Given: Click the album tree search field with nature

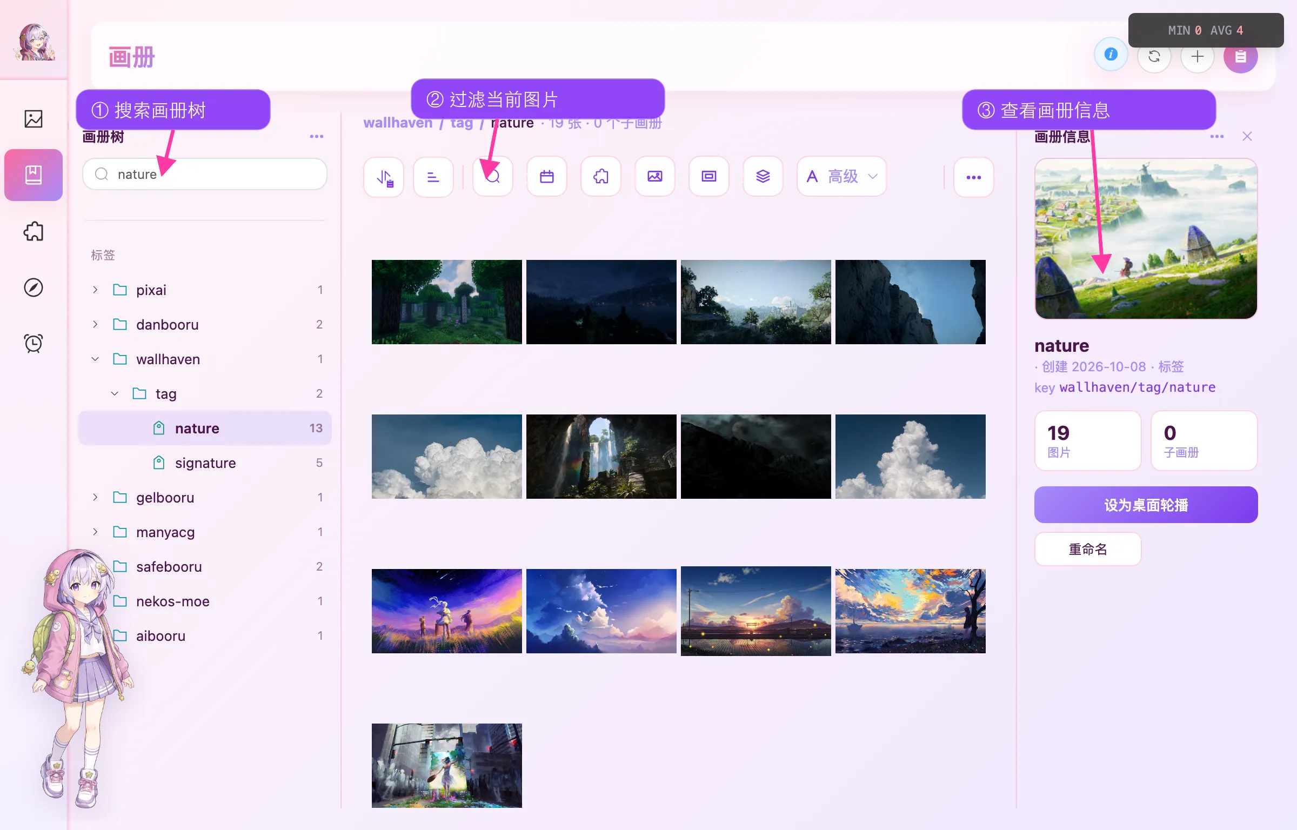Looking at the screenshot, I should pyautogui.click(x=205, y=174).
